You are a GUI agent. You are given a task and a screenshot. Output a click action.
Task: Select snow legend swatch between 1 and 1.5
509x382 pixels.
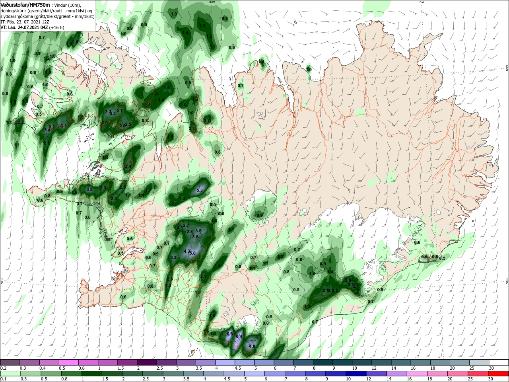107,362
